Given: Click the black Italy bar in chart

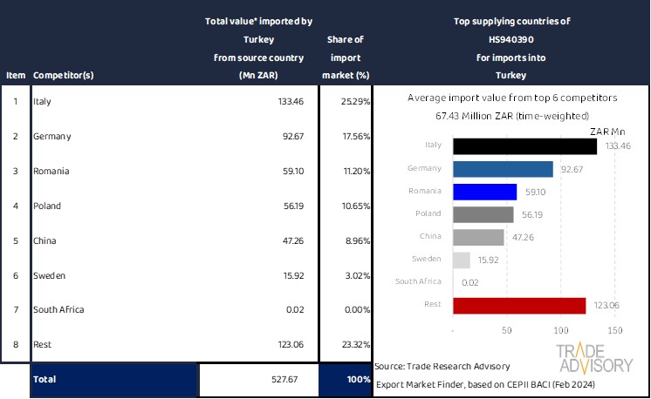Looking at the screenshot, I should pos(524,146).
